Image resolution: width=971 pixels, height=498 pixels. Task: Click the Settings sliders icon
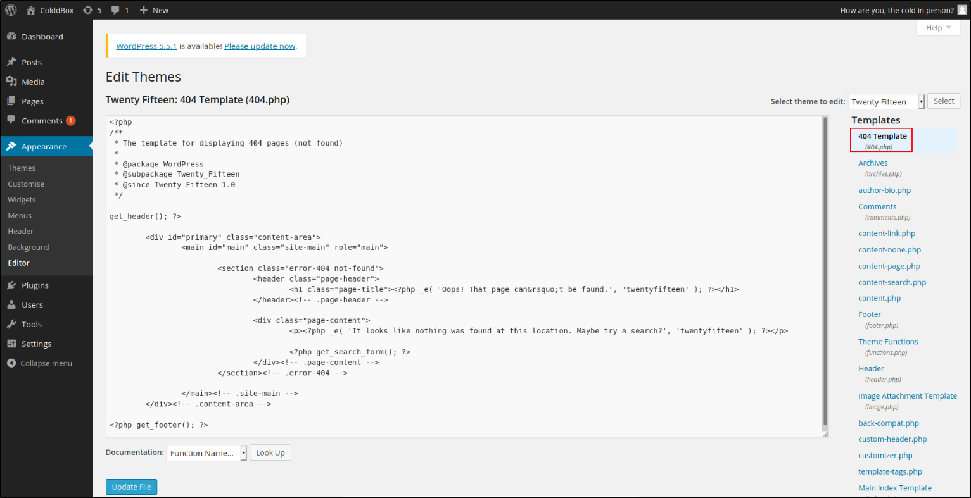click(x=11, y=344)
